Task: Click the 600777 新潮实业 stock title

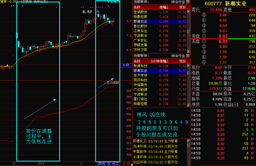Action: pos(225,3)
